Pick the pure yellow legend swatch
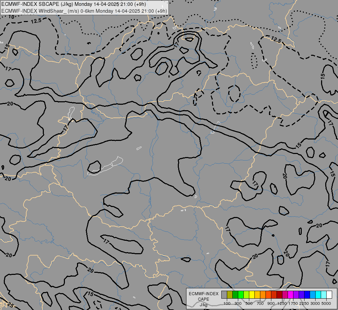Viewport: 338px width, 310px height. point(252,295)
